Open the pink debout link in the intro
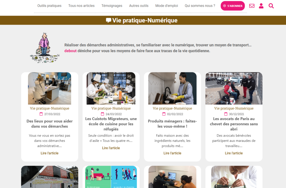Image resolution: width=286 pixels, height=188 pixels. click(x=70, y=51)
